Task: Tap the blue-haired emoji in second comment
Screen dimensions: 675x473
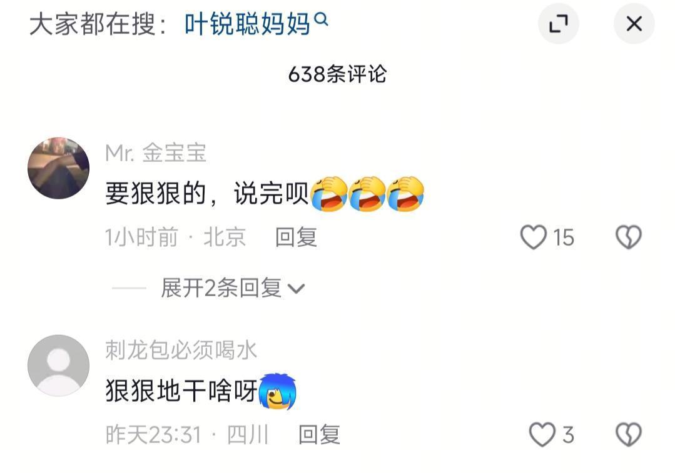Action: point(278,391)
